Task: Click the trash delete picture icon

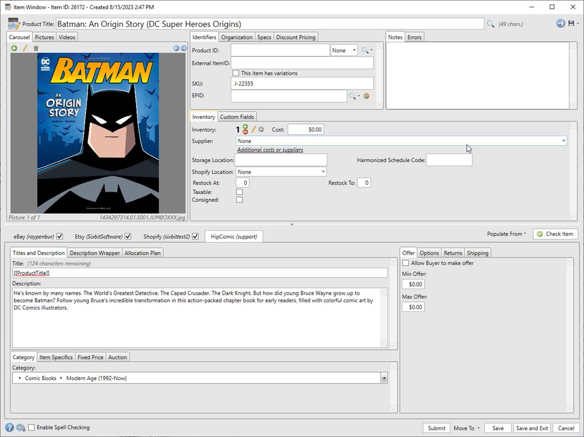Action: [x=36, y=48]
